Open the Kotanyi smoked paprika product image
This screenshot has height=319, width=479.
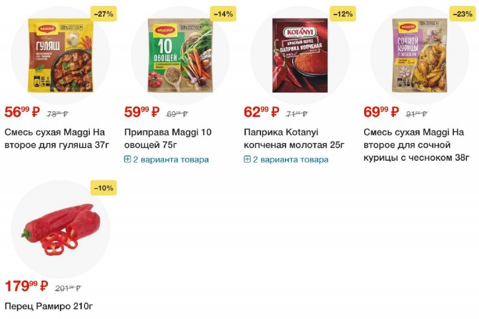point(300,55)
